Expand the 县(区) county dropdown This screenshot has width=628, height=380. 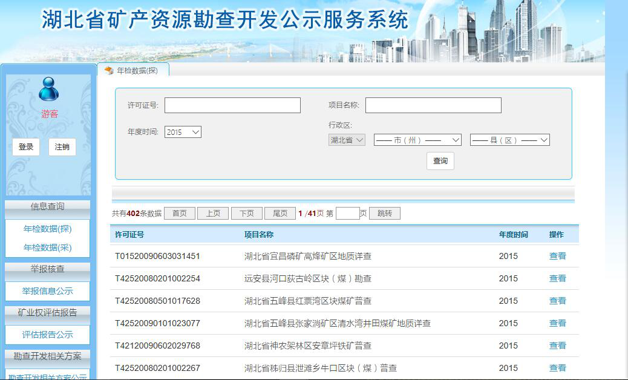[509, 140]
